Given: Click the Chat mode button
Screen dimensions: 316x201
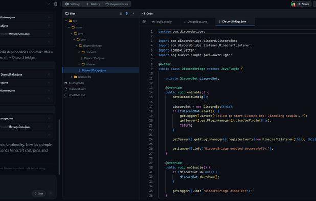Looking at the screenshot, I should click(x=39, y=193).
